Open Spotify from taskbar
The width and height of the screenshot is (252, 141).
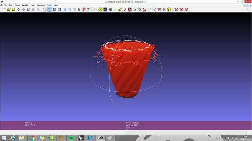71,138
